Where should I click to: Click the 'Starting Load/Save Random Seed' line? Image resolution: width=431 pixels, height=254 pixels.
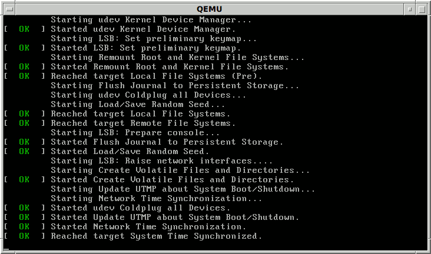point(138,104)
